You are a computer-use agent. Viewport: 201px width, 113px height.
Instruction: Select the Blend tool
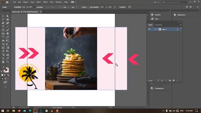click(x=8, y=51)
